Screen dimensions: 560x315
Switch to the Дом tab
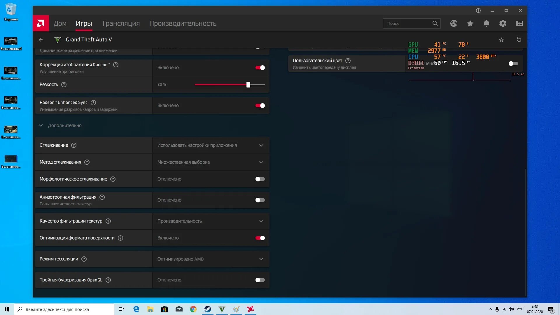60,23
